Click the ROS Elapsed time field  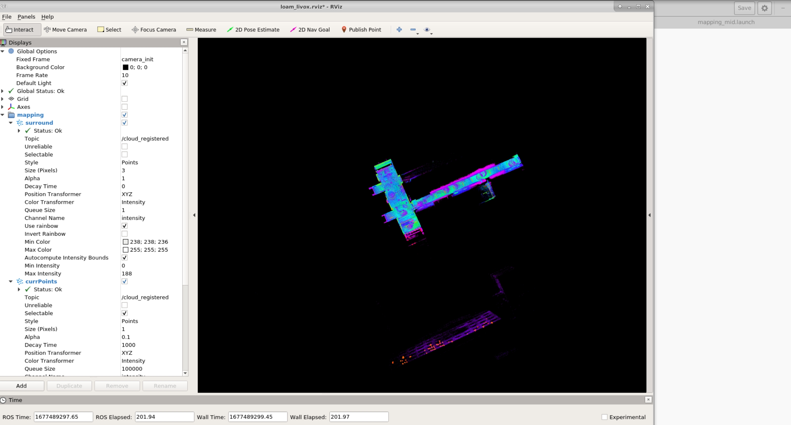164,417
